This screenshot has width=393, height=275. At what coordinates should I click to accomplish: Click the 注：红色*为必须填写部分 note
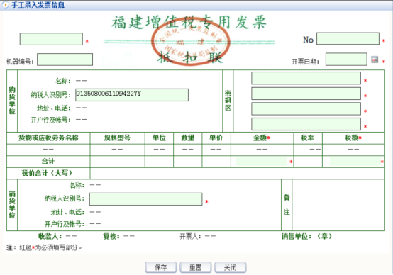coord(44,247)
